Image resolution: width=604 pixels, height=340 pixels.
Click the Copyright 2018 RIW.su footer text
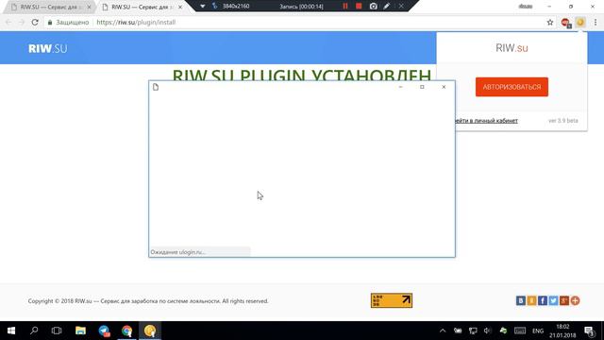coord(148,301)
